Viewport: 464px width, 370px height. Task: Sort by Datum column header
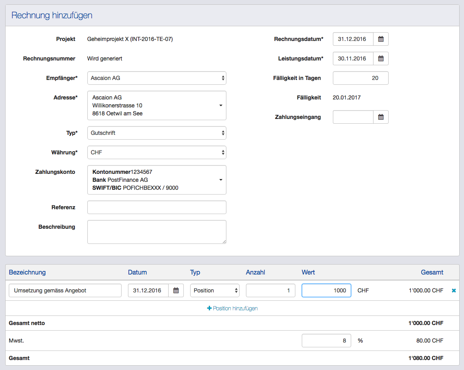tap(137, 272)
